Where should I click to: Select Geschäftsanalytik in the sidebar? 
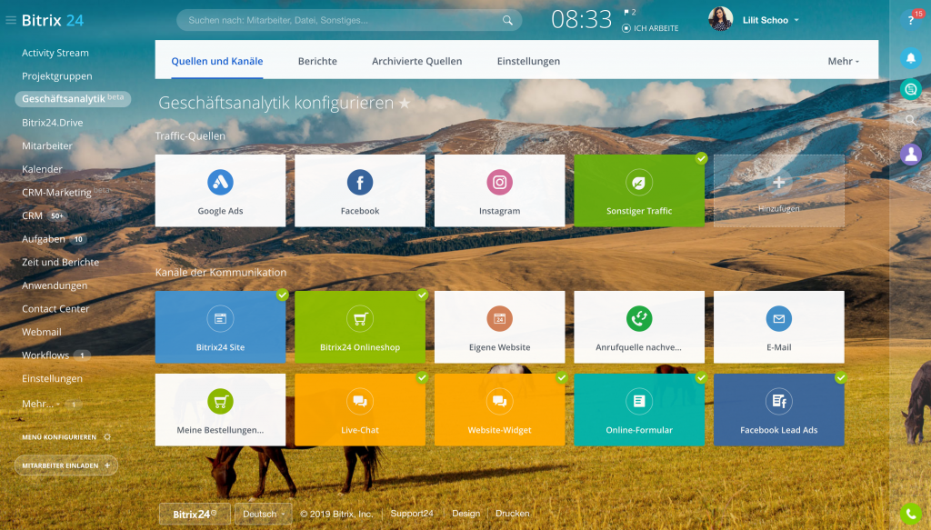(73, 98)
